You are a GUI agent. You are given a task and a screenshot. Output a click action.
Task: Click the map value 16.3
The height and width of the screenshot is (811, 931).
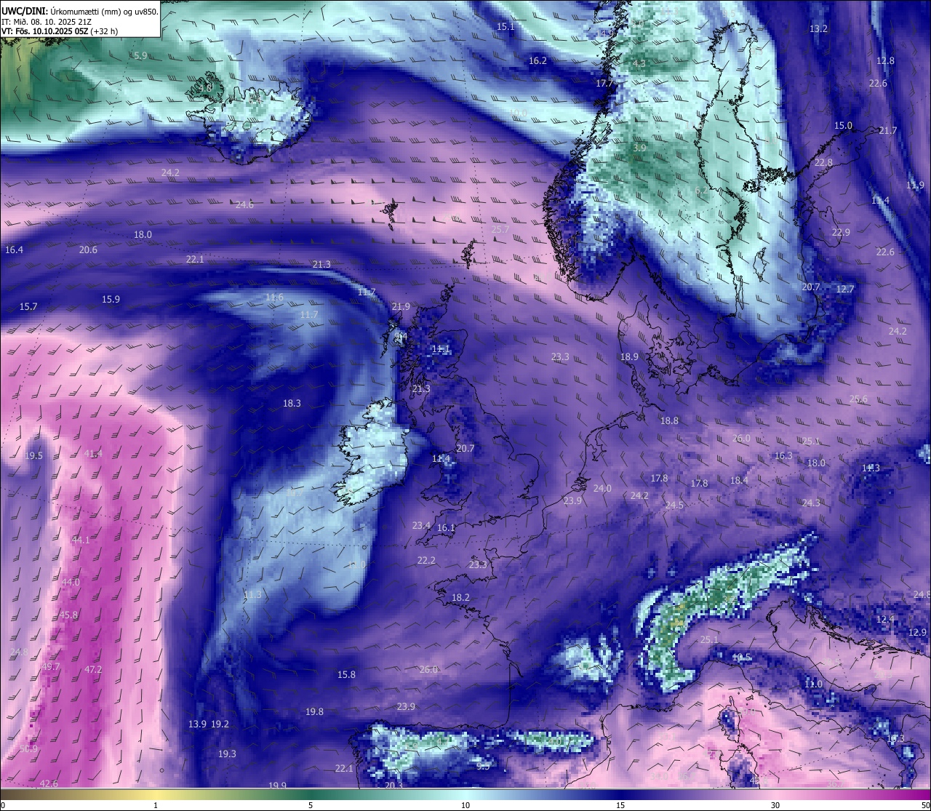783,455
